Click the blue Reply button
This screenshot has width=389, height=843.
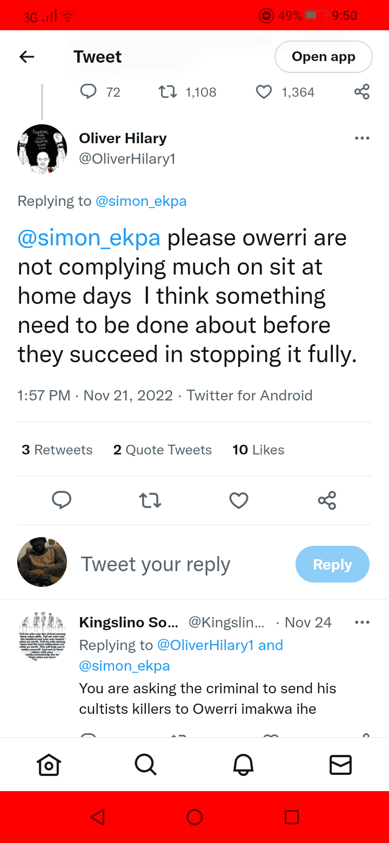click(x=332, y=564)
